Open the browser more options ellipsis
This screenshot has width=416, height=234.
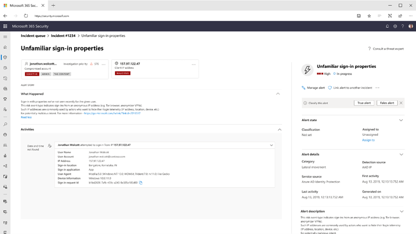coord(410,16)
